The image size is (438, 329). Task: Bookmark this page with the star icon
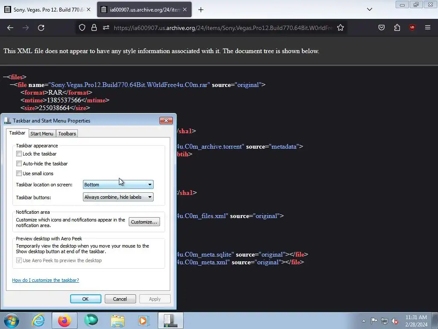340,27
